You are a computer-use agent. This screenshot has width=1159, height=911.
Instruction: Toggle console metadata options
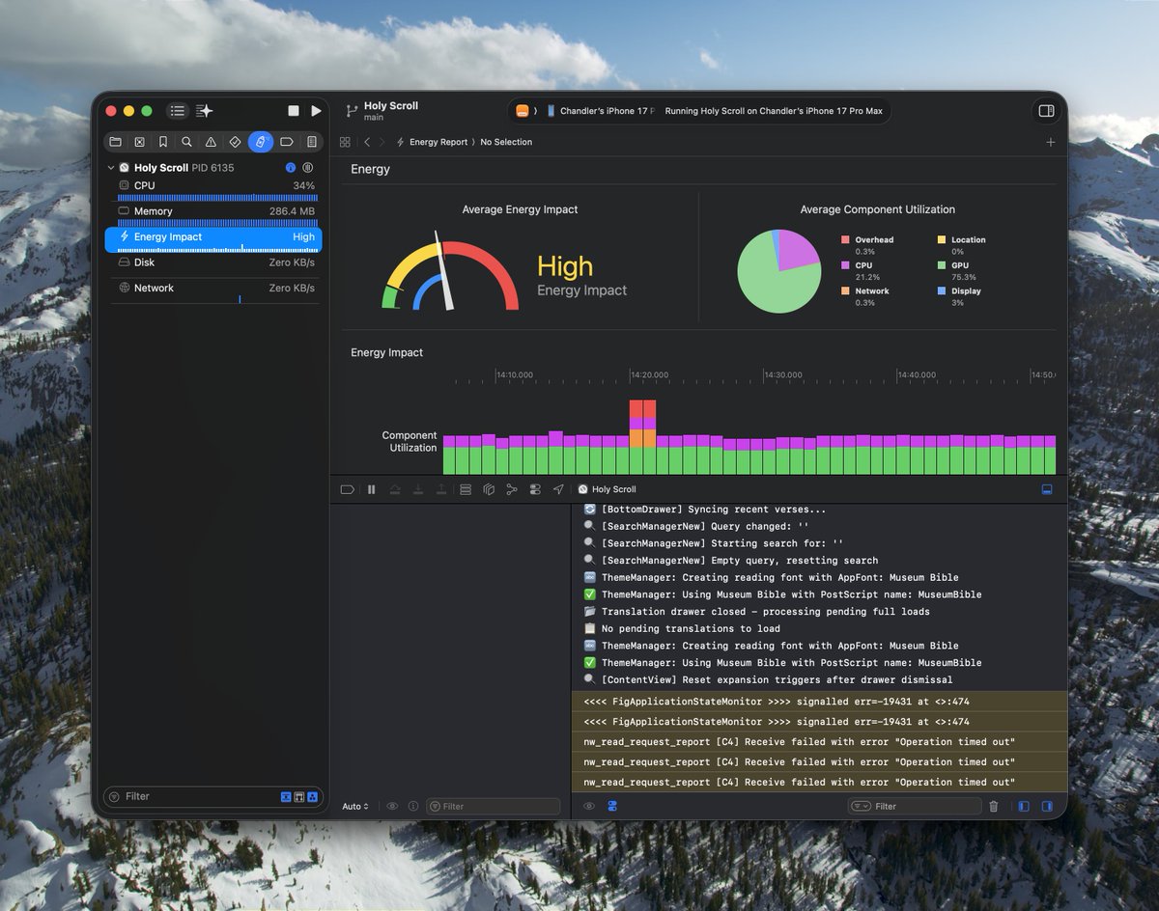coord(612,807)
